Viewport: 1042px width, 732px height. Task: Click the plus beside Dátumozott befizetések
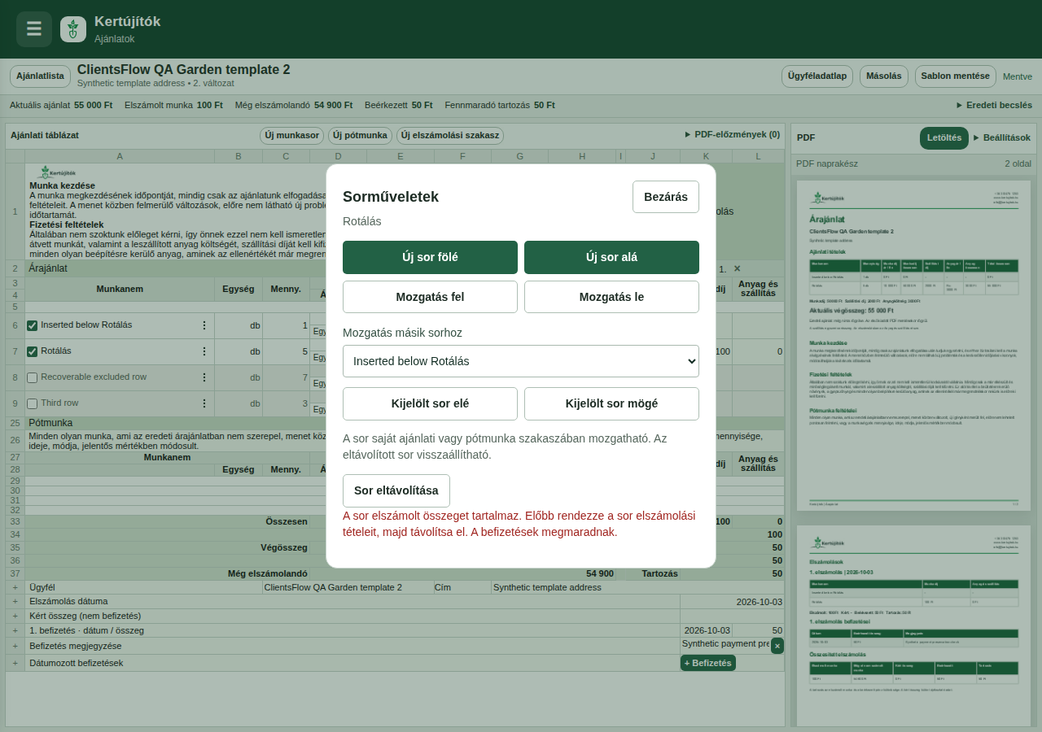[15, 663]
